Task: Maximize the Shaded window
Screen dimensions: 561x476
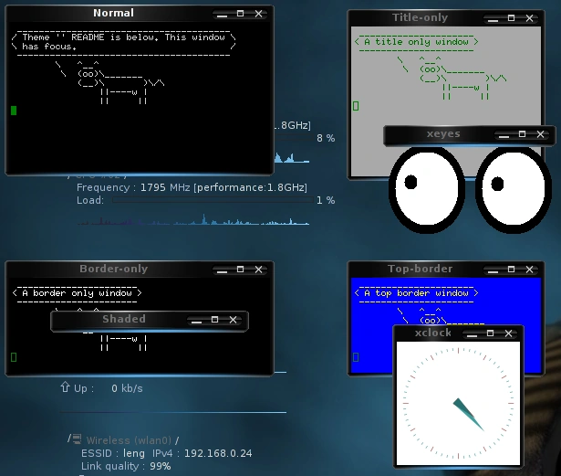Action: coord(214,320)
